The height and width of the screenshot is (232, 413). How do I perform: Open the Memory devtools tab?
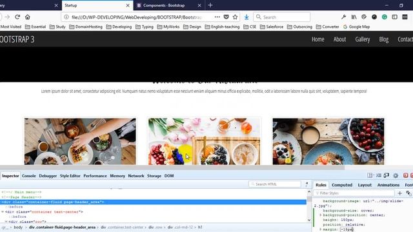click(117, 176)
